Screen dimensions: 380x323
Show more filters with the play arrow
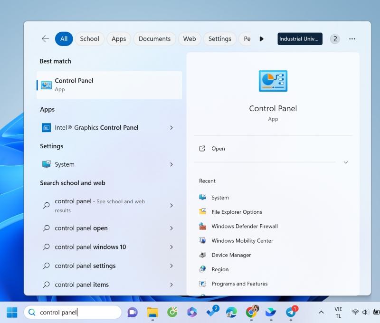pos(261,39)
